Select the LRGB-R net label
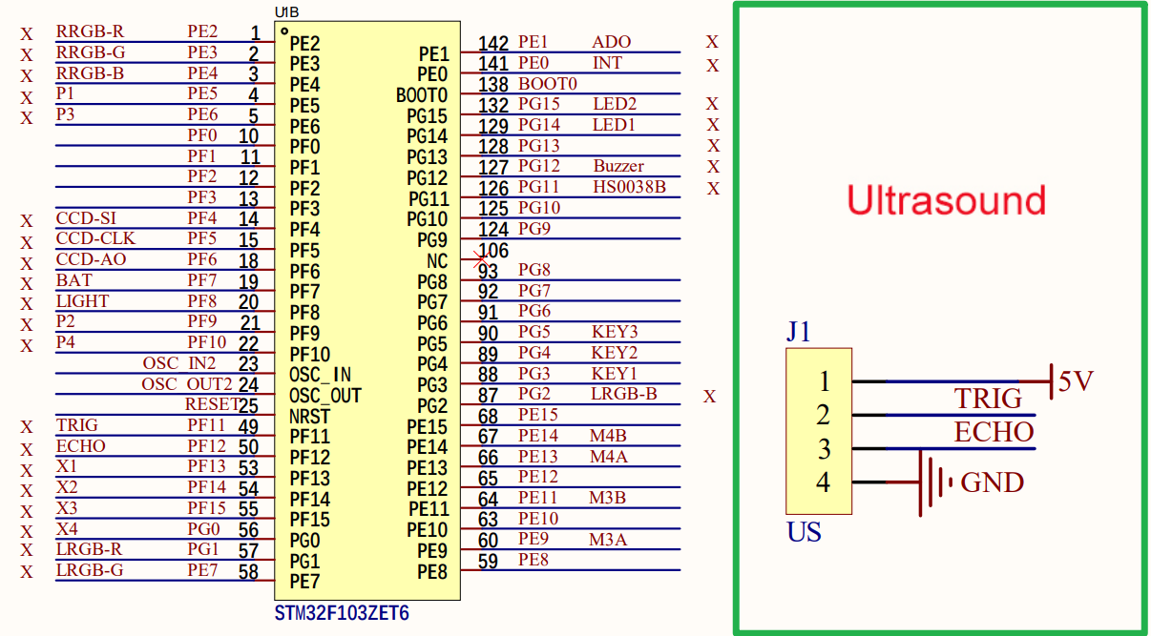The image size is (1151, 636). click(90, 549)
